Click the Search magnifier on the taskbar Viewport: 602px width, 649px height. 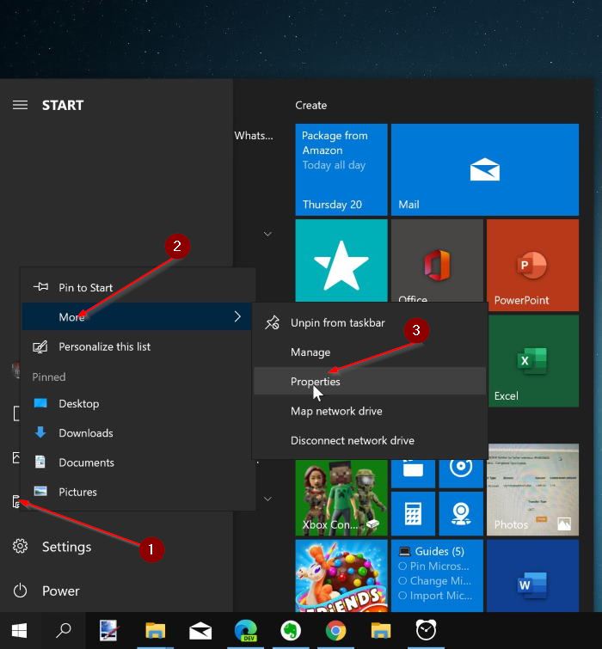point(64,631)
